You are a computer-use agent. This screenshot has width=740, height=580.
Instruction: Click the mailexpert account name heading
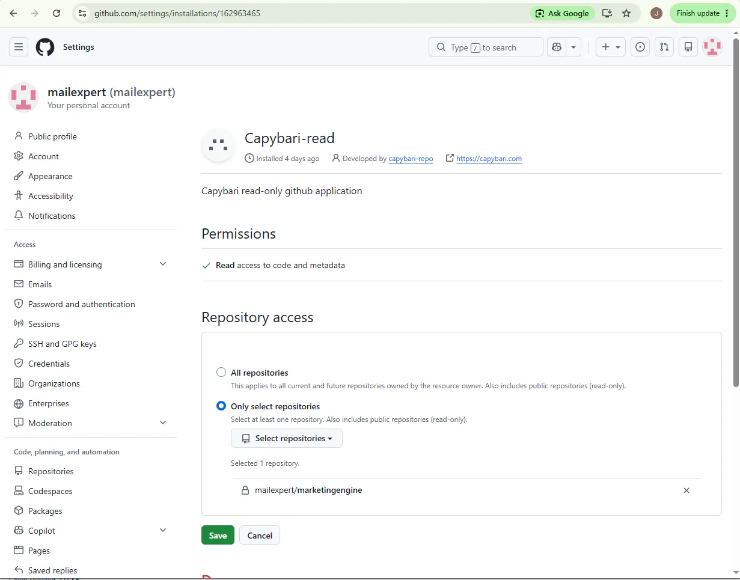111,92
